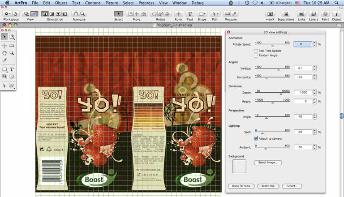The image size is (344, 197).
Task: Click the Depth value field showing 1000
Action: (303, 92)
